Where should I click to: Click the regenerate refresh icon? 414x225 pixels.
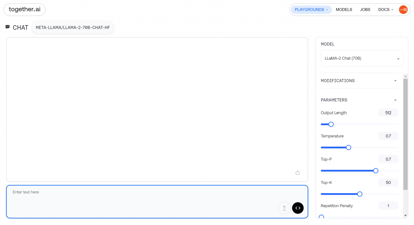coord(297,173)
